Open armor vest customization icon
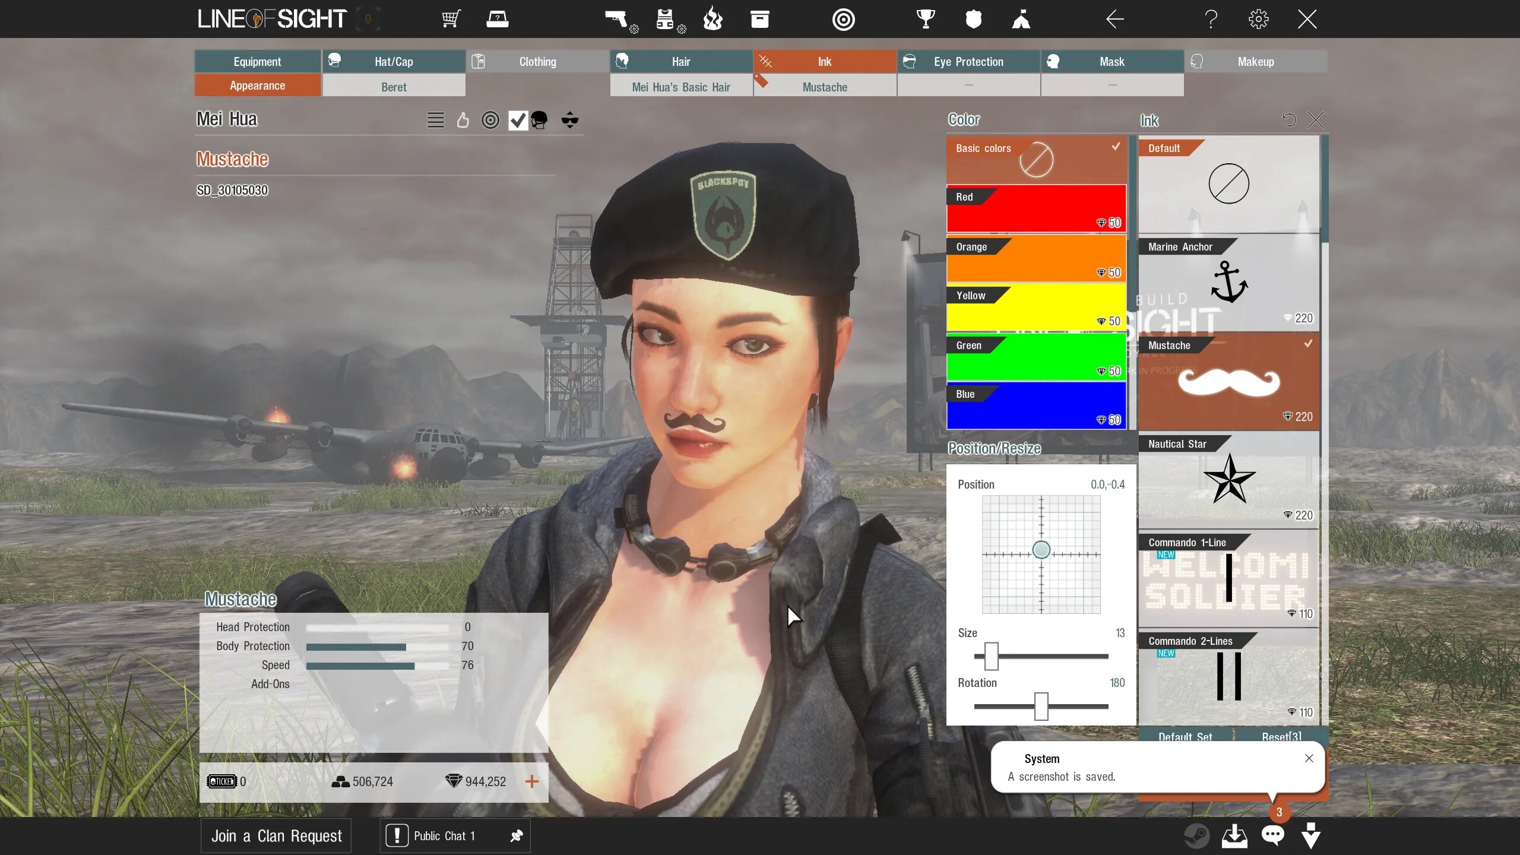Screen dimensions: 1520x855 point(670,20)
